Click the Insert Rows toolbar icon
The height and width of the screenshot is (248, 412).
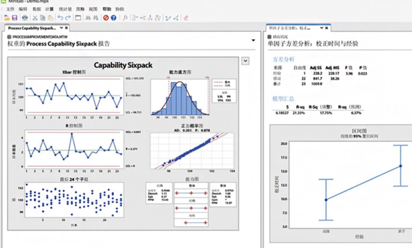(142, 18)
